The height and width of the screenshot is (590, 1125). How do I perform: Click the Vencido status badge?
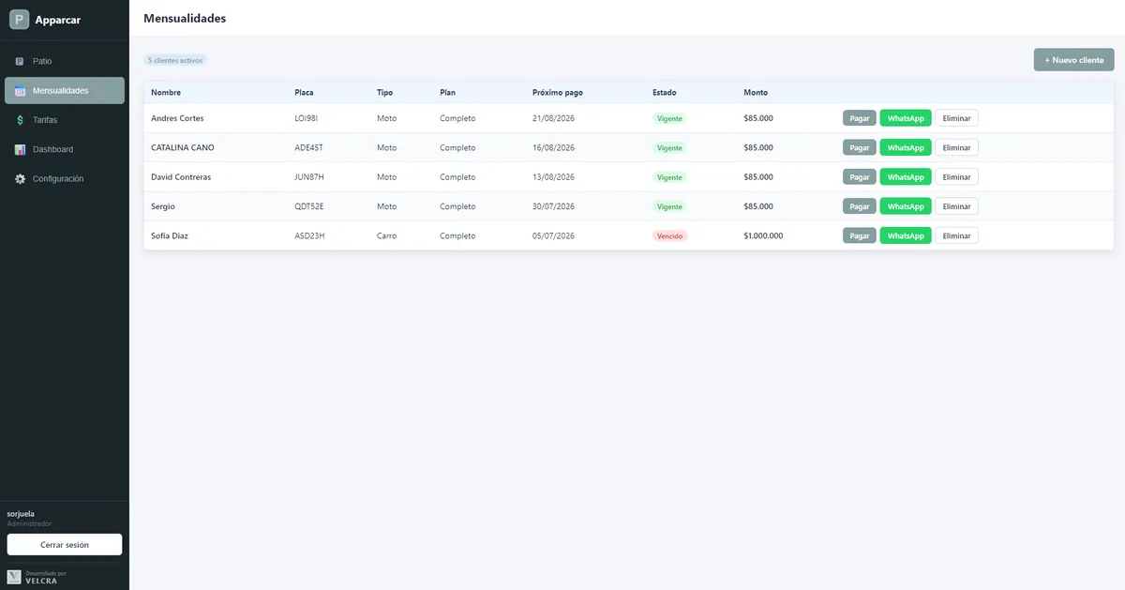670,235
